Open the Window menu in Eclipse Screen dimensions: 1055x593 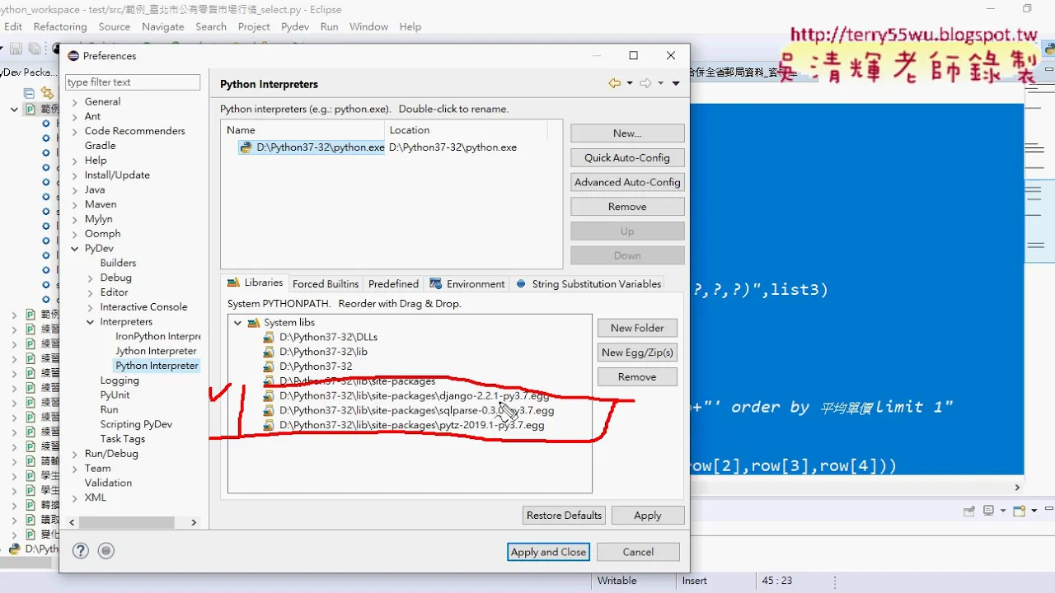coord(368,26)
